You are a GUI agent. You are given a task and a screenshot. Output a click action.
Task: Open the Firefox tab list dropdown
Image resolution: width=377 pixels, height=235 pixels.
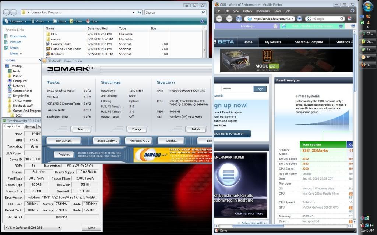[x=353, y=26]
